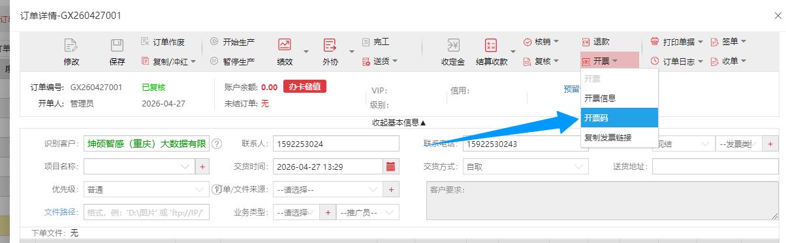Open the 收单 receive order dropdown
The height and width of the screenshot is (243, 786).
coord(728,61)
